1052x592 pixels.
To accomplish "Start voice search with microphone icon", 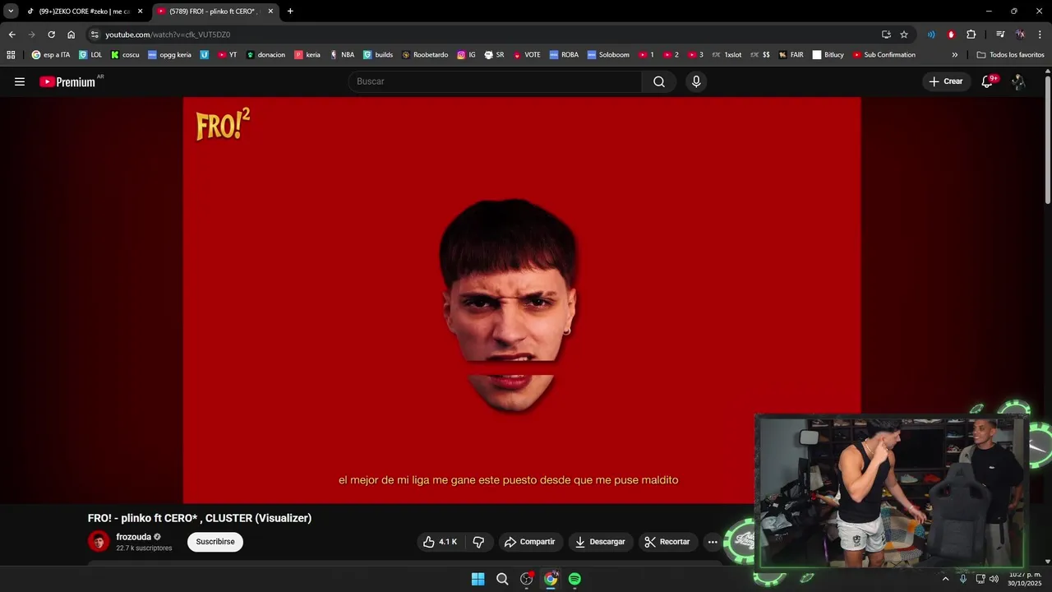I will [x=696, y=81].
